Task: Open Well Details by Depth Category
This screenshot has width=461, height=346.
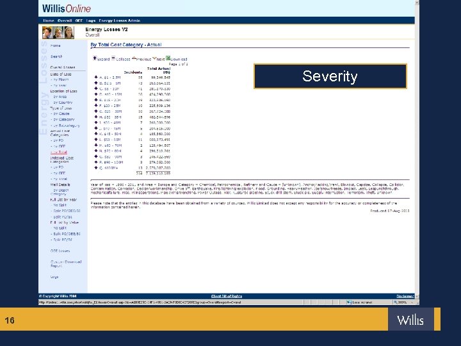Action: point(61,192)
